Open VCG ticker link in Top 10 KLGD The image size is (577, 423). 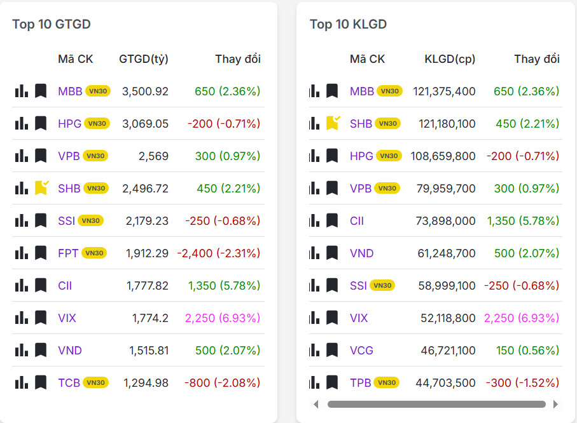(361, 350)
